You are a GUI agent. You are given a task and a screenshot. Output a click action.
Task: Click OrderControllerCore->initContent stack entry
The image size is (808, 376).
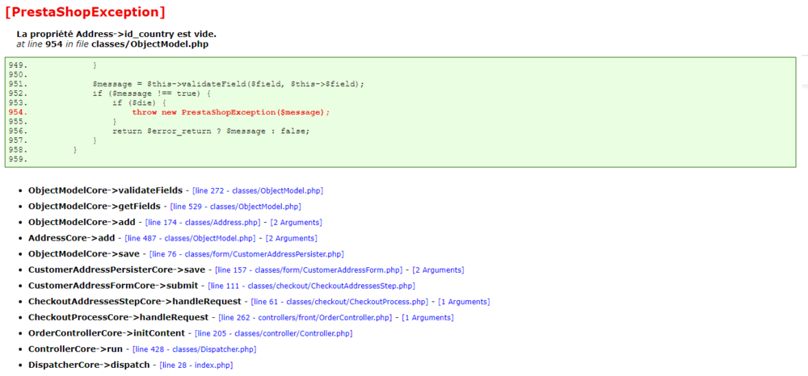(107, 334)
